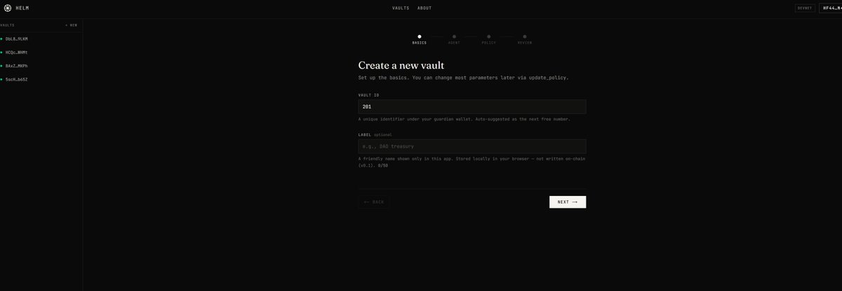The width and height of the screenshot is (842, 291).
Task: Click the VAULTS sidebar header text
Action: point(7,24)
